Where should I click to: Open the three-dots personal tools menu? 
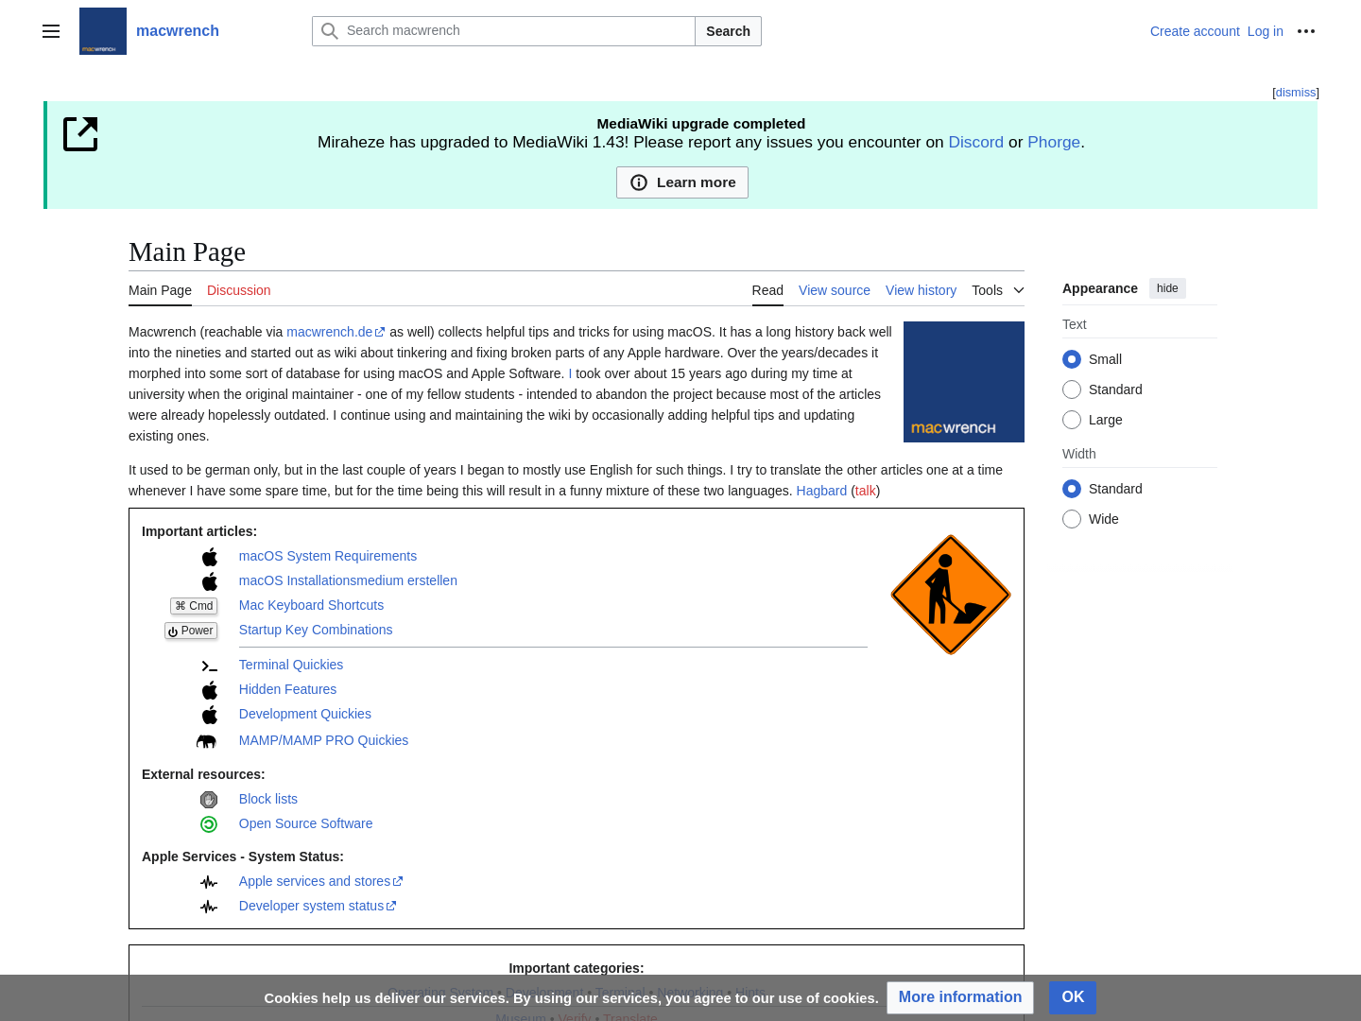[1306, 31]
